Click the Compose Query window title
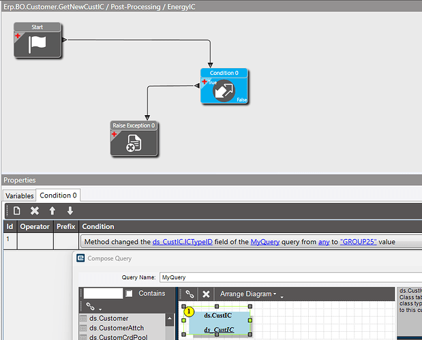The image size is (422, 340). click(x=110, y=258)
